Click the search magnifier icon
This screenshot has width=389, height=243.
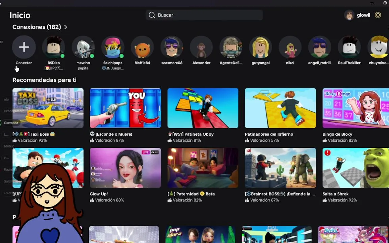click(152, 15)
